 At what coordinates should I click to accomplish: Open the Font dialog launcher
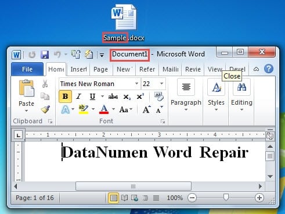(163, 122)
